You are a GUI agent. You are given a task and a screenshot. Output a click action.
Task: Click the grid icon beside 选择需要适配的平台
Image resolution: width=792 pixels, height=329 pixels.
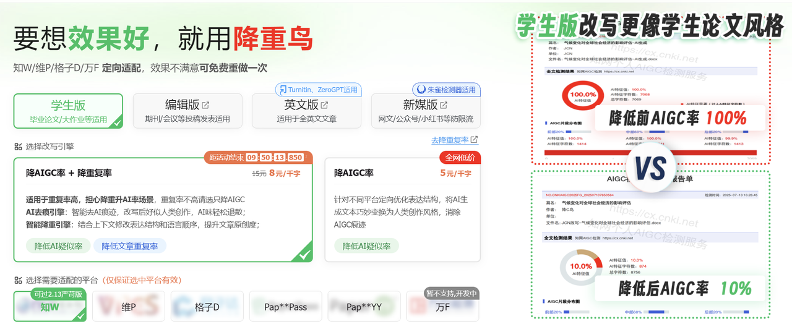[x=18, y=280]
